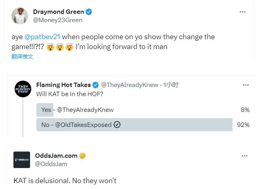Open Draymond Green's profile picture
The height and width of the screenshot is (189, 259).
coord(20,16)
